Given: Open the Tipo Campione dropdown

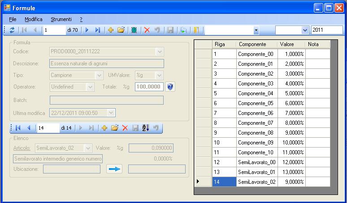Looking at the screenshot, I should pos(99,75).
